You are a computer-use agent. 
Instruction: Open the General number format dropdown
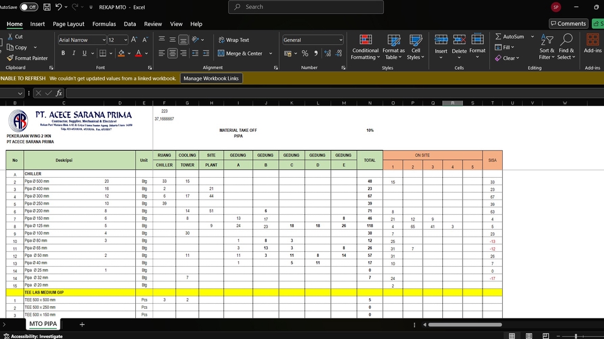[341, 40]
